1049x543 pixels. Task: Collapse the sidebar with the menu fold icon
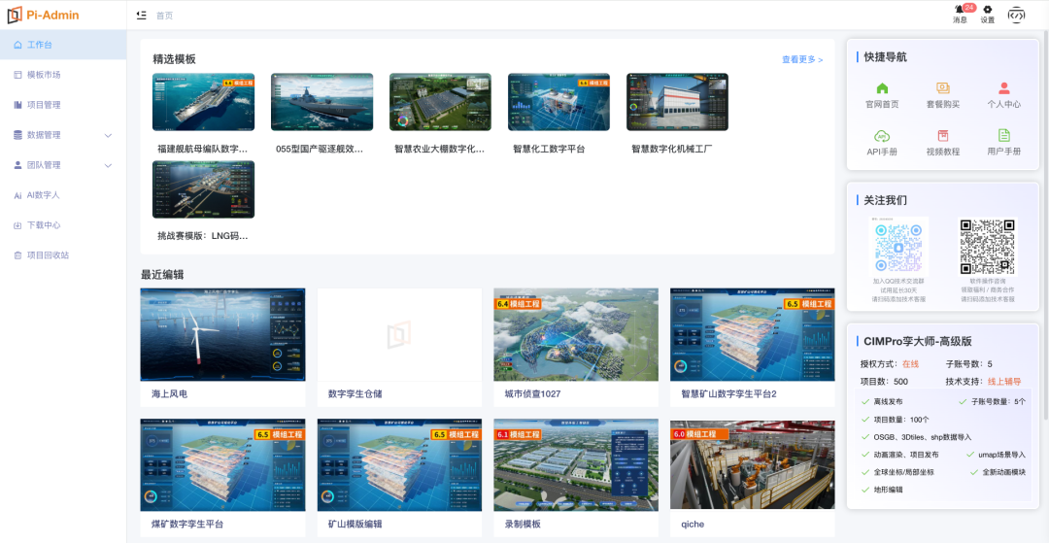[141, 15]
